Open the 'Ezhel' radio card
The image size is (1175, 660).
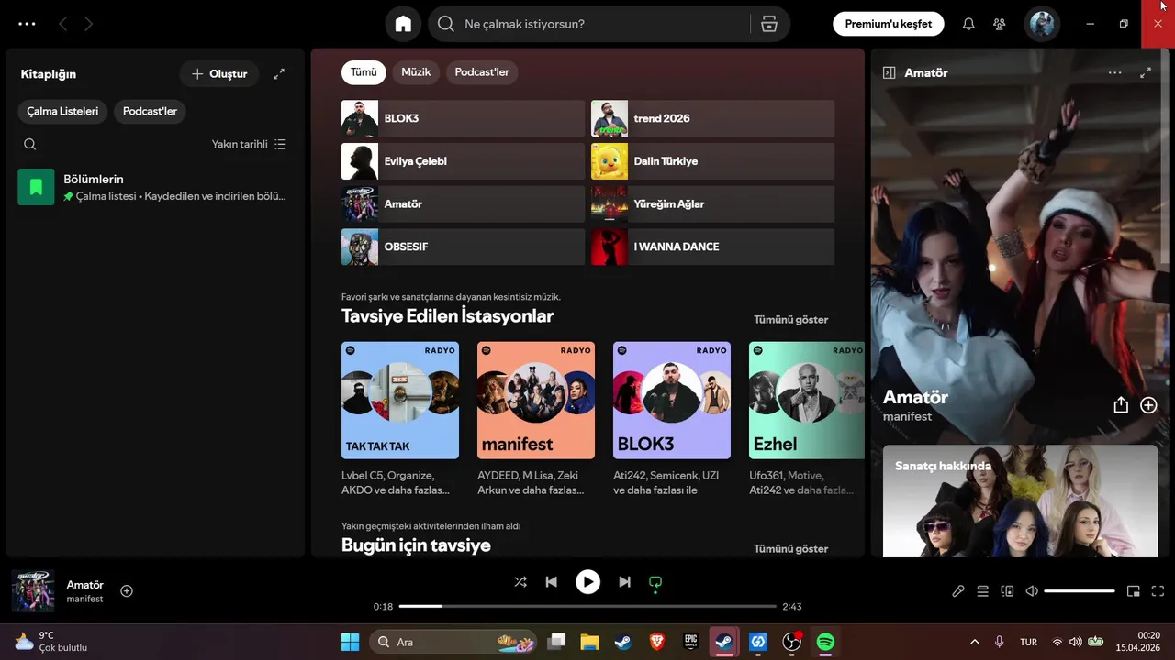point(807,419)
